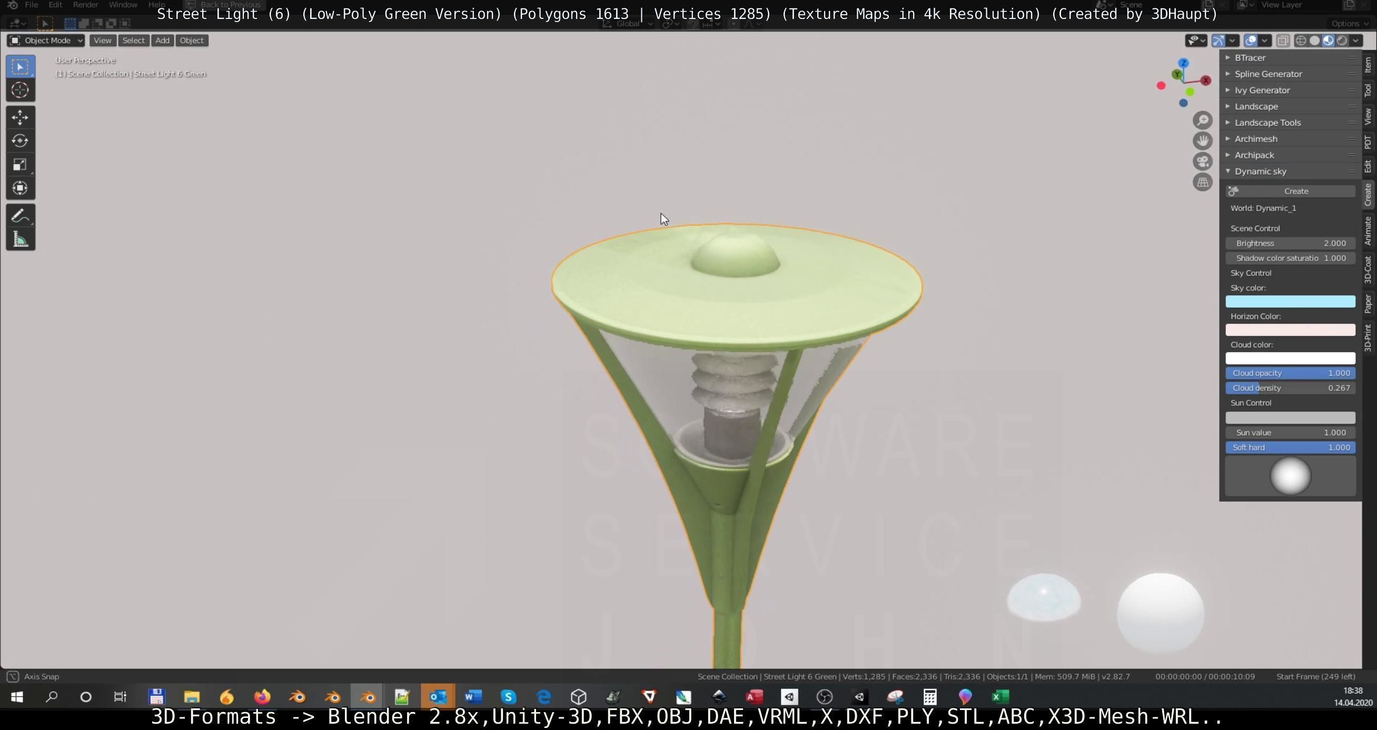Select the Select Box tool
This screenshot has width=1377, height=730.
21,67
